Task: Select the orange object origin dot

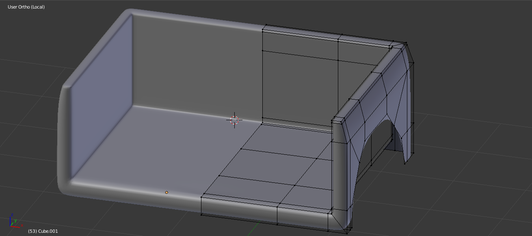Action: click(167, 192)
